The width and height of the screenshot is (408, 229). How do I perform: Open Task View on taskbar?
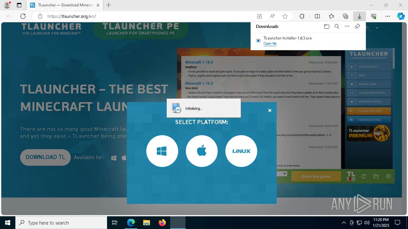pyautogui.click(x=115, y=223)
